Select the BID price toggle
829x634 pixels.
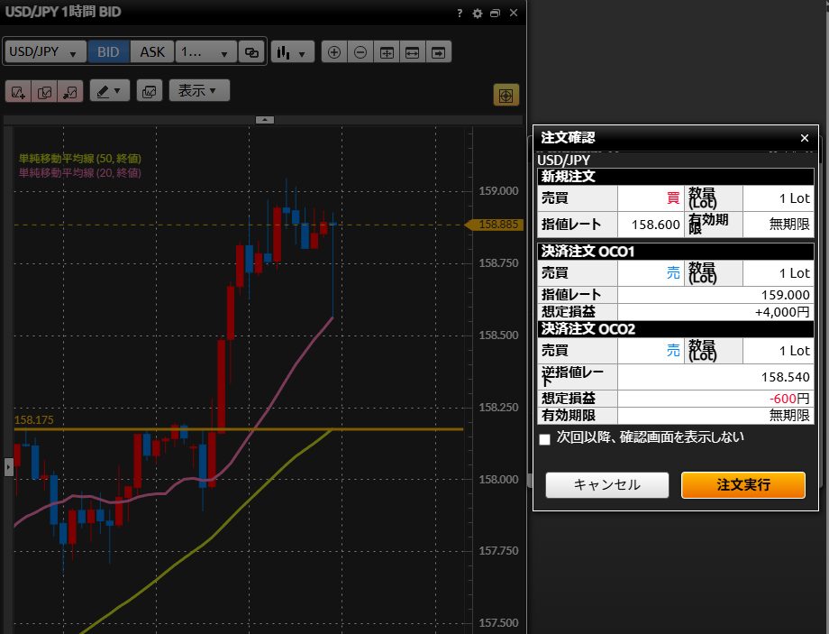click(x=108, y=51)
